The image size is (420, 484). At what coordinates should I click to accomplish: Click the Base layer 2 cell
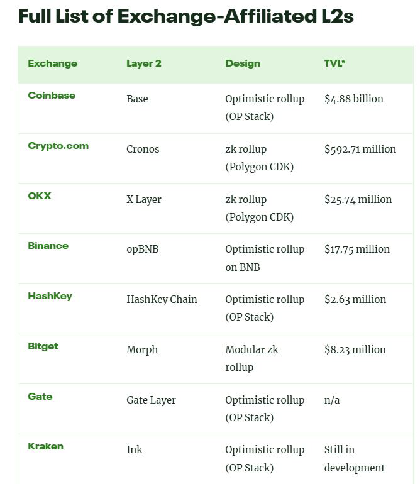click(137, 99)
